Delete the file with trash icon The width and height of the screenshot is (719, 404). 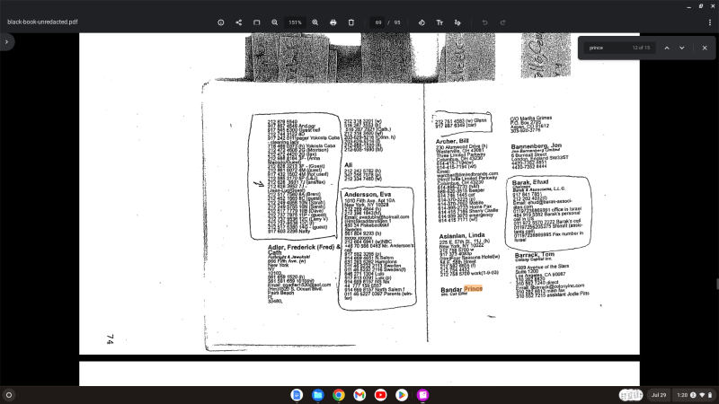pyautogui.click(x=351, y=22)
